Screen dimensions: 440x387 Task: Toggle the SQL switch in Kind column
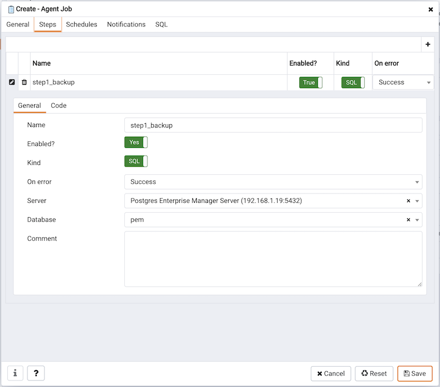coord(353,82)
